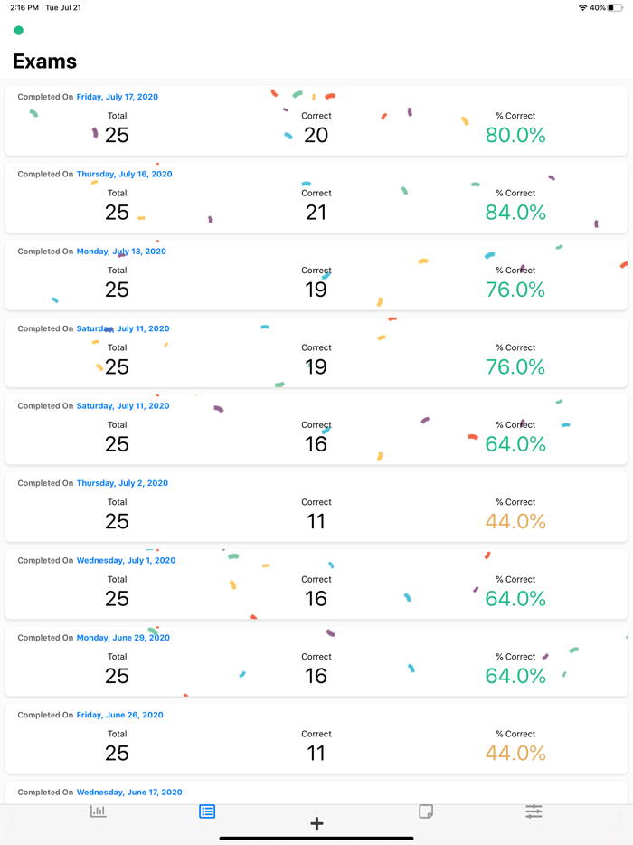Open the Thursday, July 16, 2020 exam

tap(124, 174)
